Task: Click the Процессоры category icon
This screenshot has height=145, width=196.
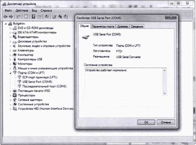Action: [15, 95]
